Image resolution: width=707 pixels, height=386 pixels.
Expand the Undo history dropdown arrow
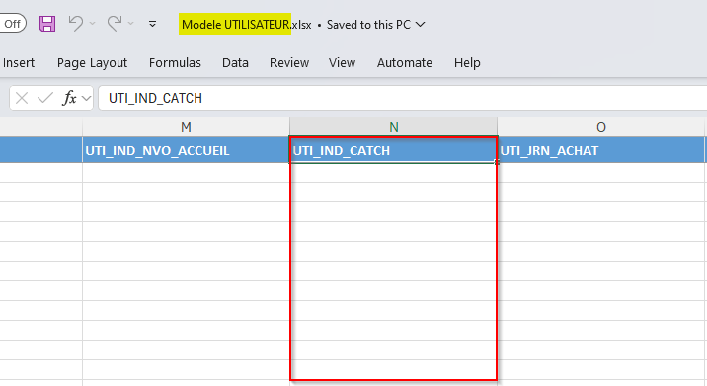coord(92,23)
